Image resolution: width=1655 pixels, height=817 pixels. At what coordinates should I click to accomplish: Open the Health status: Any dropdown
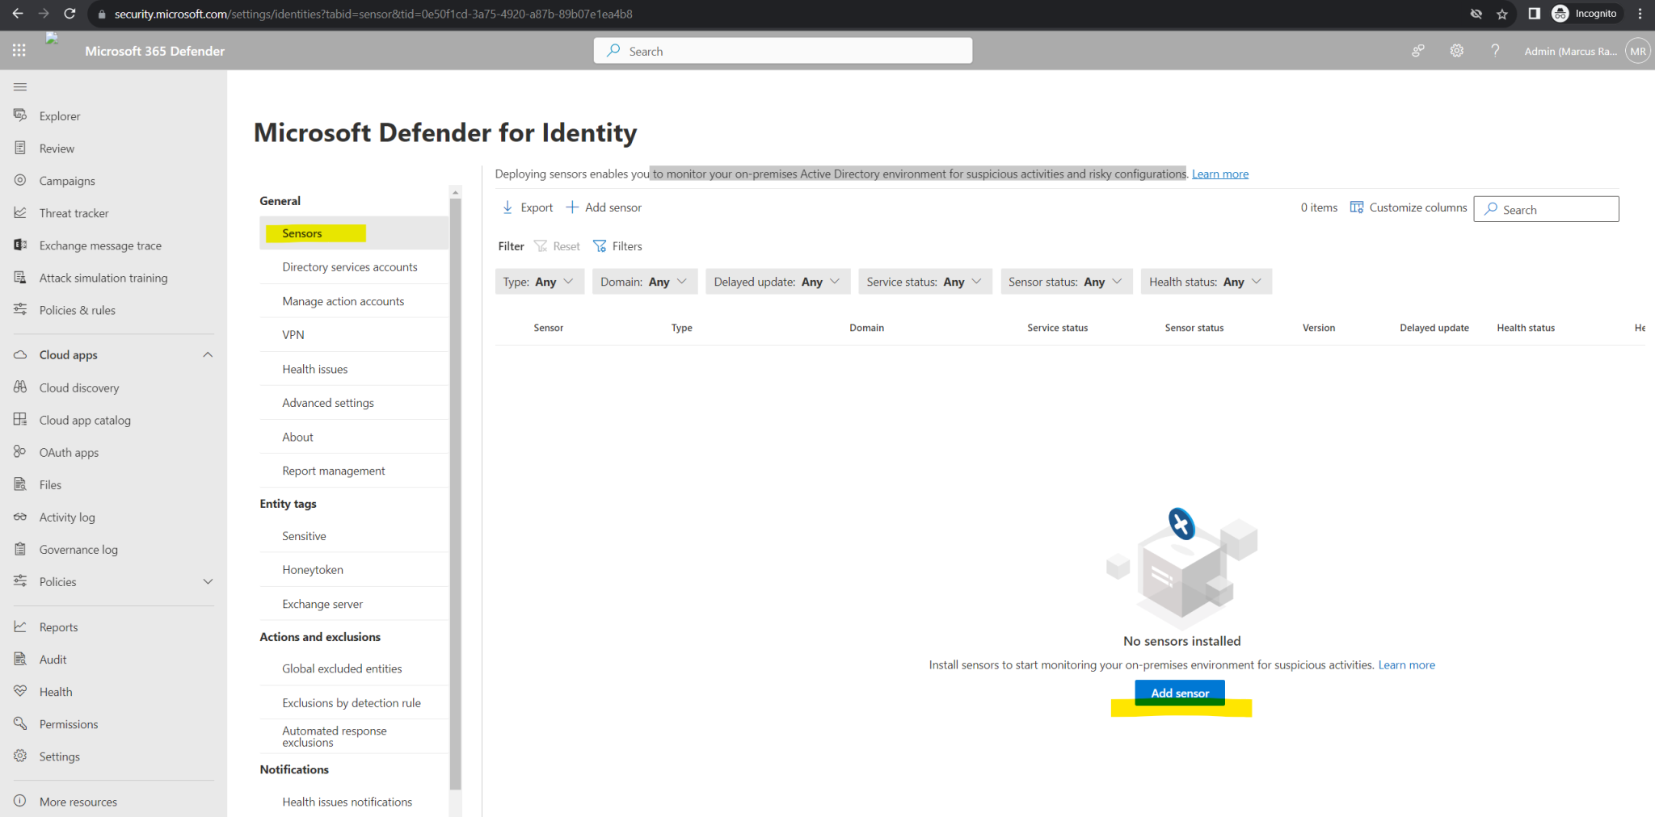pos(1206,282)
